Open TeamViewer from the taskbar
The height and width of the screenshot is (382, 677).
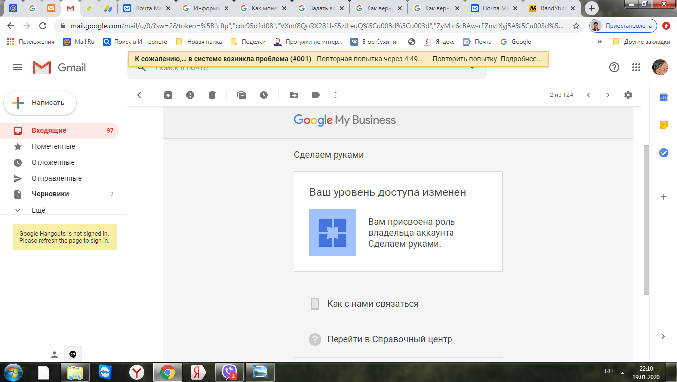[x=106, y=372]
